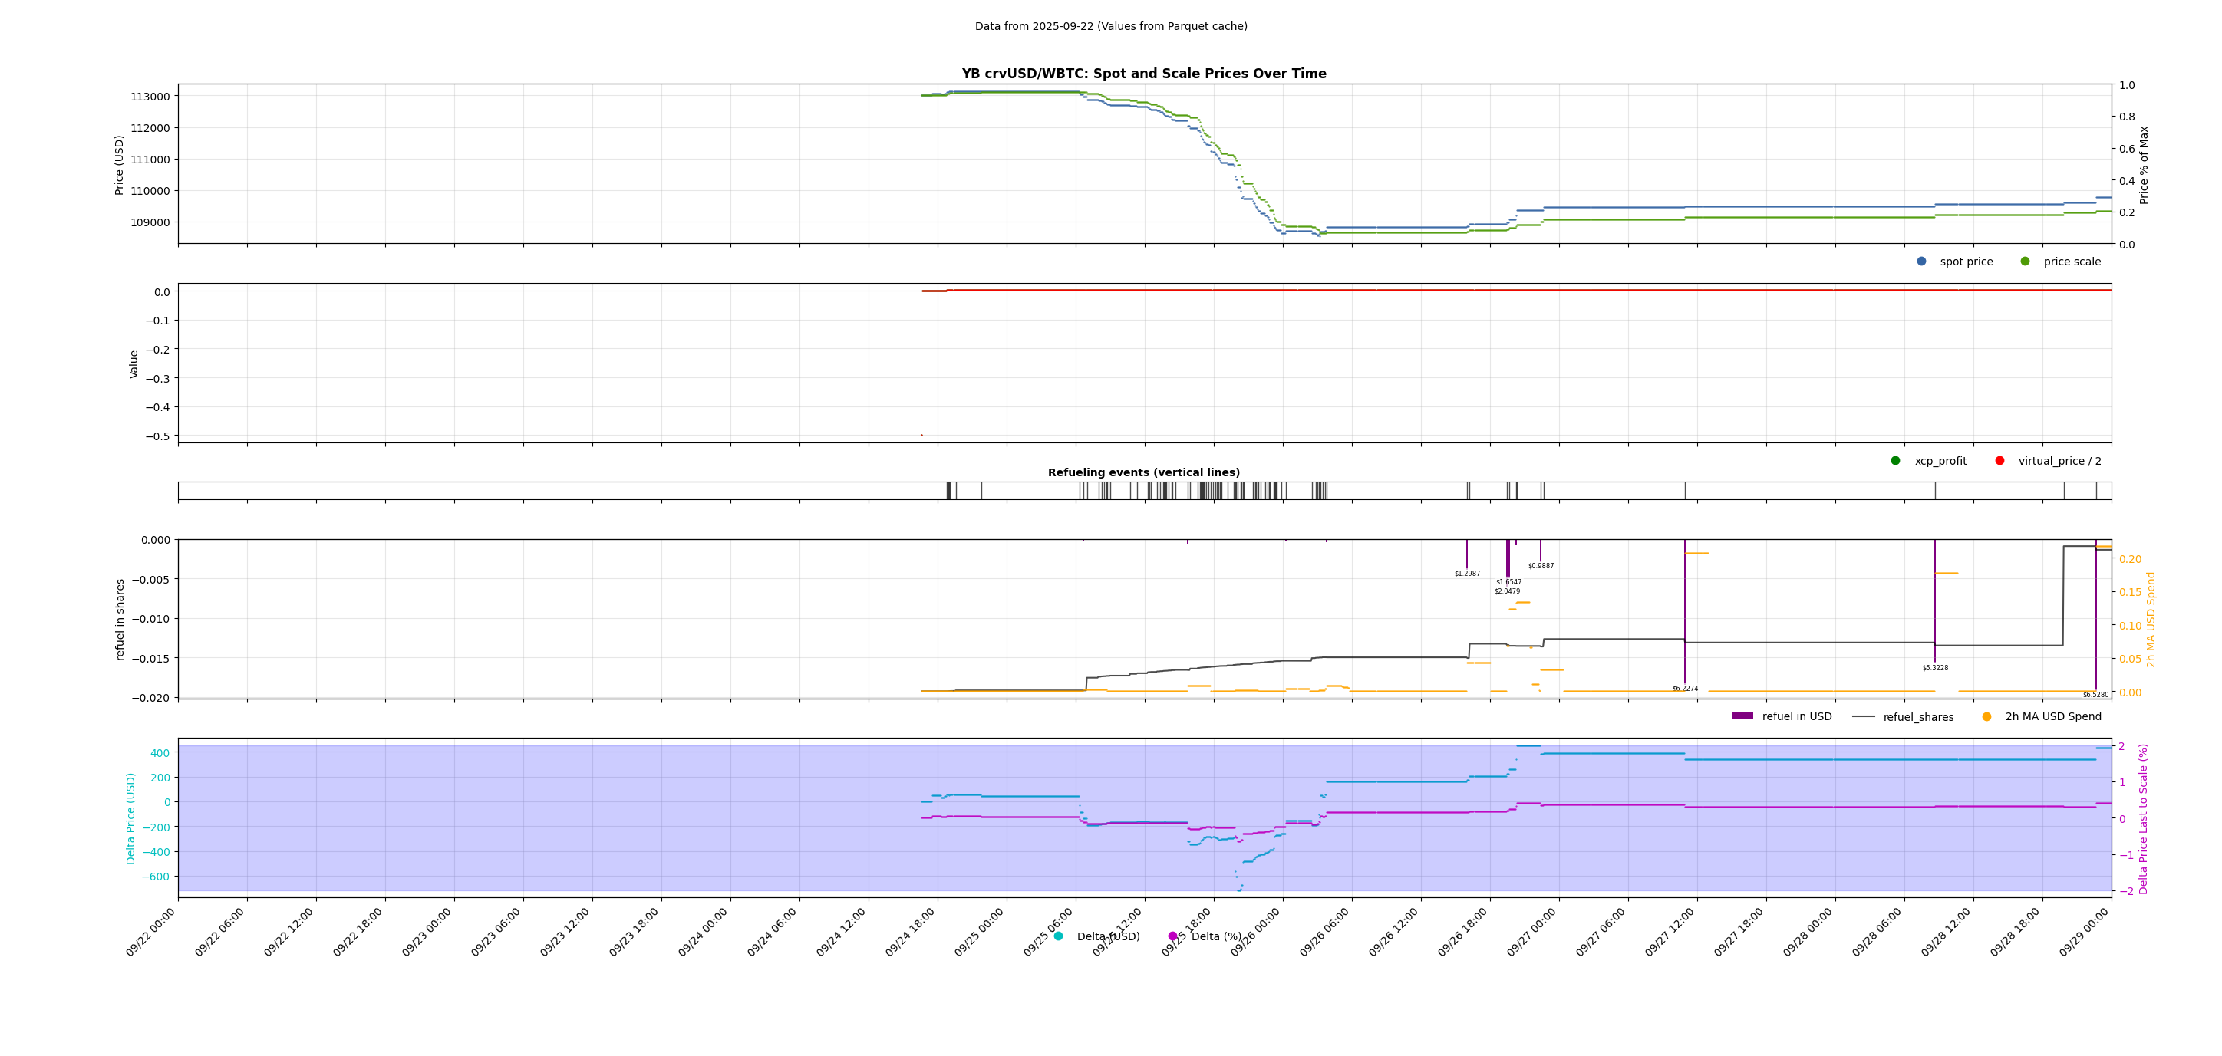The height and width of the screenshot is (1056, 2222).
Task: Click the orange 2h MA USD Spend marker
Action: [1986, 716]
